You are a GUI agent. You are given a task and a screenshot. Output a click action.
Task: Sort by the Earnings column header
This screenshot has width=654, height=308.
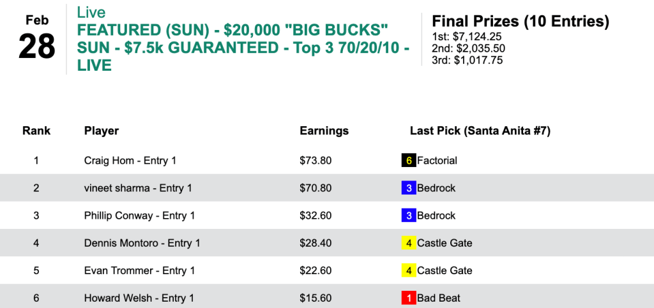[324, 131]
